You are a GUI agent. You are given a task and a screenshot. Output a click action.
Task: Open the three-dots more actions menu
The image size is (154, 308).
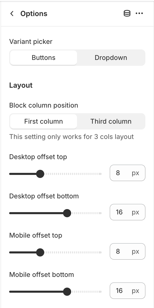tap(139, 14)
